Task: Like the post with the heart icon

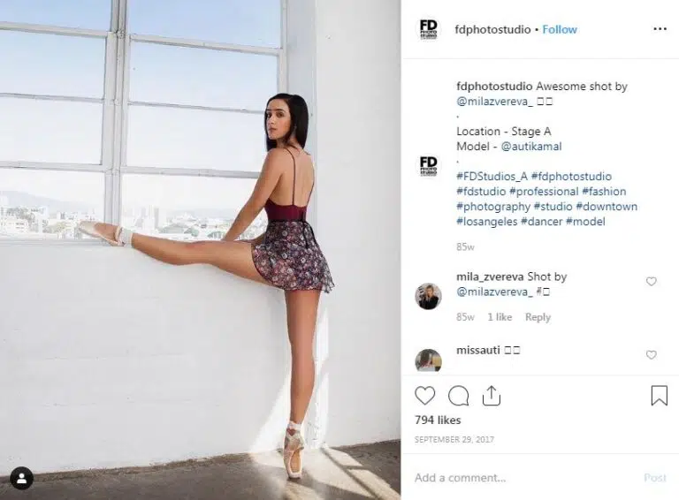Action: (424, 396)
